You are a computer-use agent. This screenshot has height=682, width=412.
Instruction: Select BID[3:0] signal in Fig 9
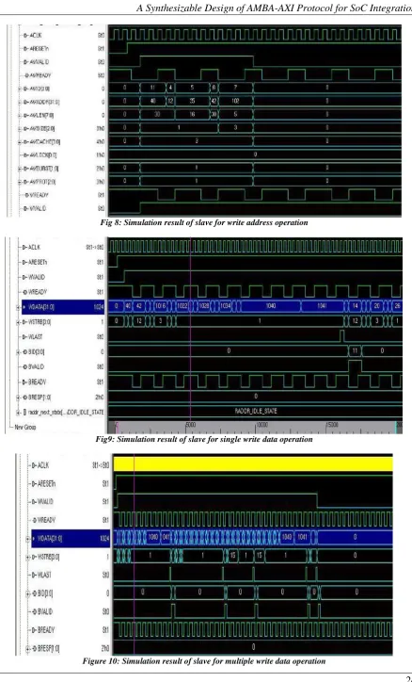point(35,352)
